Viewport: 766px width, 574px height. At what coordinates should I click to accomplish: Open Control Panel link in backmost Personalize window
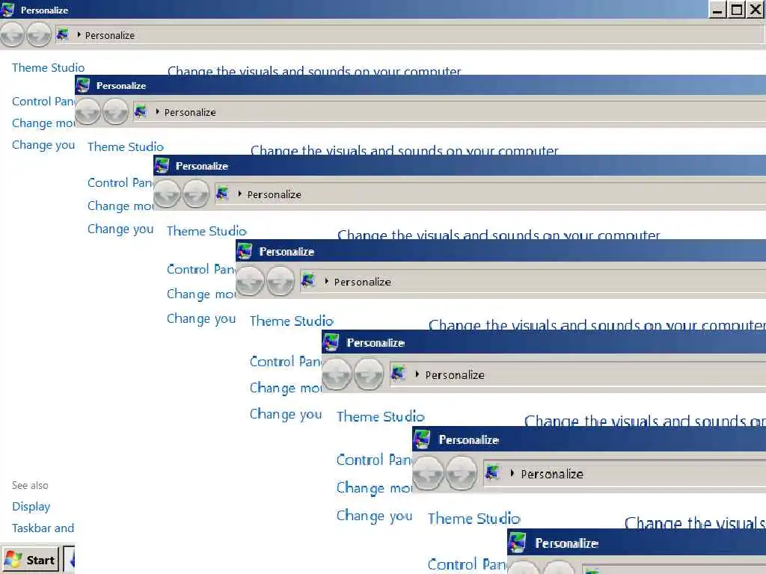coord(43,101)
